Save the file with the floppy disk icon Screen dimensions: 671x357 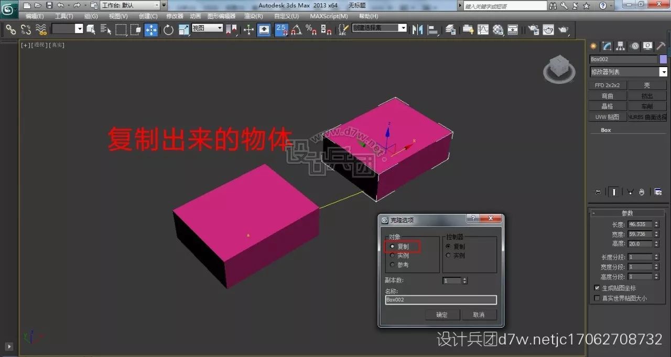49,5
